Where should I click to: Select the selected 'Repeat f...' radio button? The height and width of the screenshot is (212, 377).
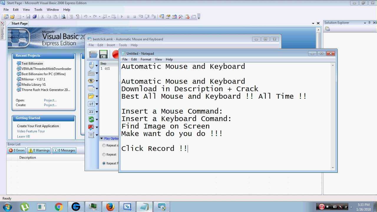tap(104, 163)
